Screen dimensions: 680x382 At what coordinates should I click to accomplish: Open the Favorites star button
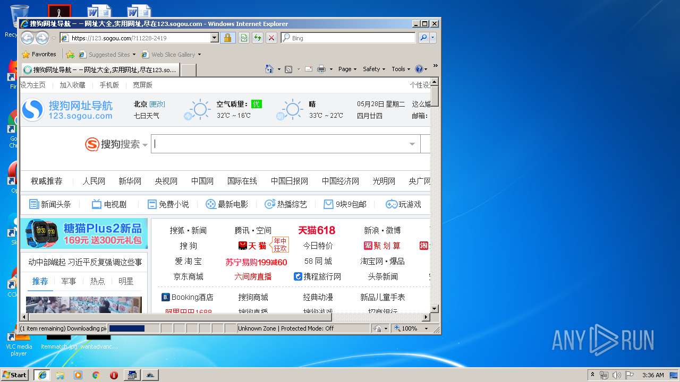tap(39, 54)
